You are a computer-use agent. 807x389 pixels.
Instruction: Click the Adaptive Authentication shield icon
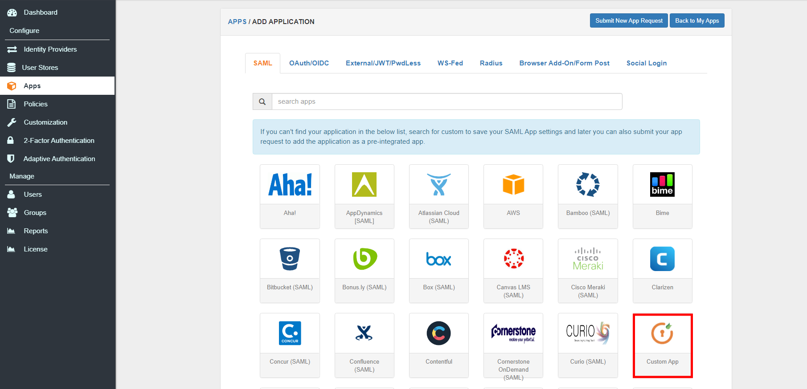[x=11, y=158]
